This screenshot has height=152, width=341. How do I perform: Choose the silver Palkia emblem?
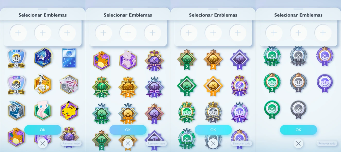click(69, 84)
